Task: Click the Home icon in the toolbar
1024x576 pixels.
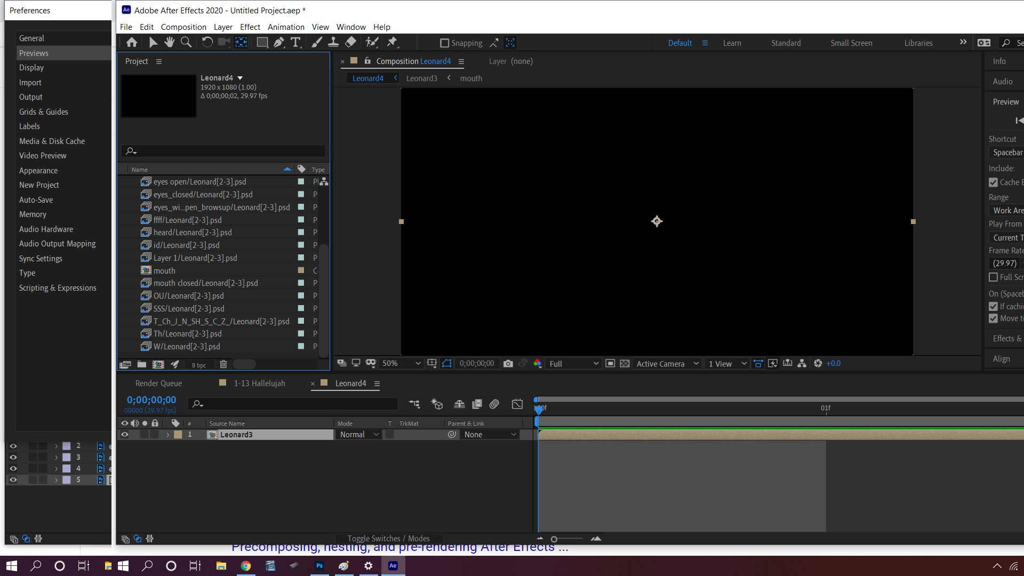Action: [x=132, y=43]
